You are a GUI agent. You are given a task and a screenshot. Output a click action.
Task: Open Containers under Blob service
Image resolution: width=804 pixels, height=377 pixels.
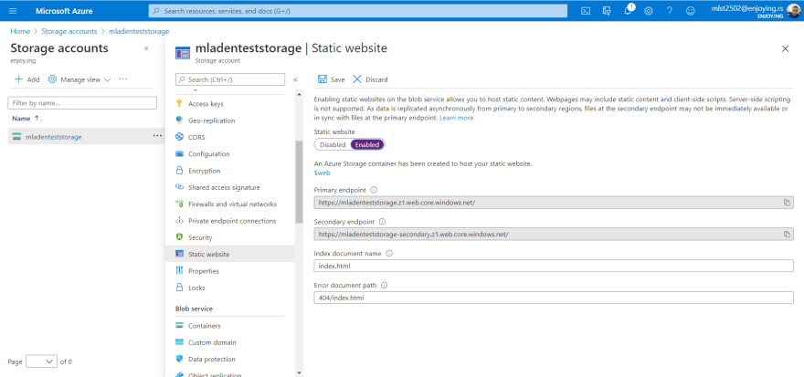204,326
